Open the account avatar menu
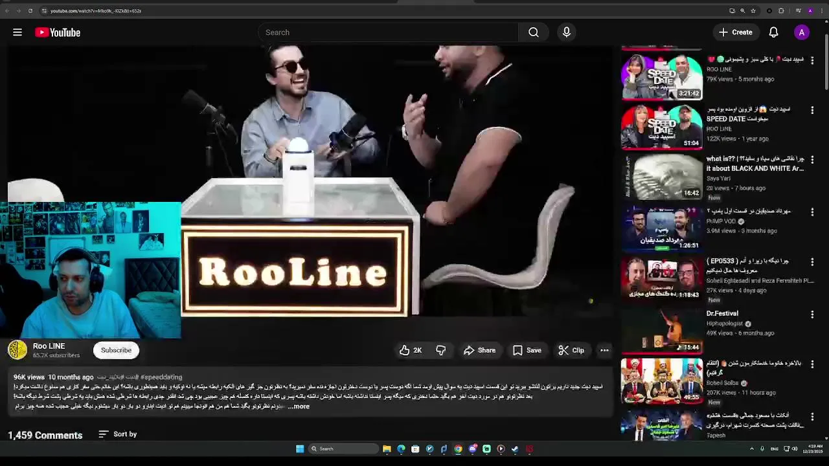The height and width of the screenshot is (466, 829). (802, 32)
